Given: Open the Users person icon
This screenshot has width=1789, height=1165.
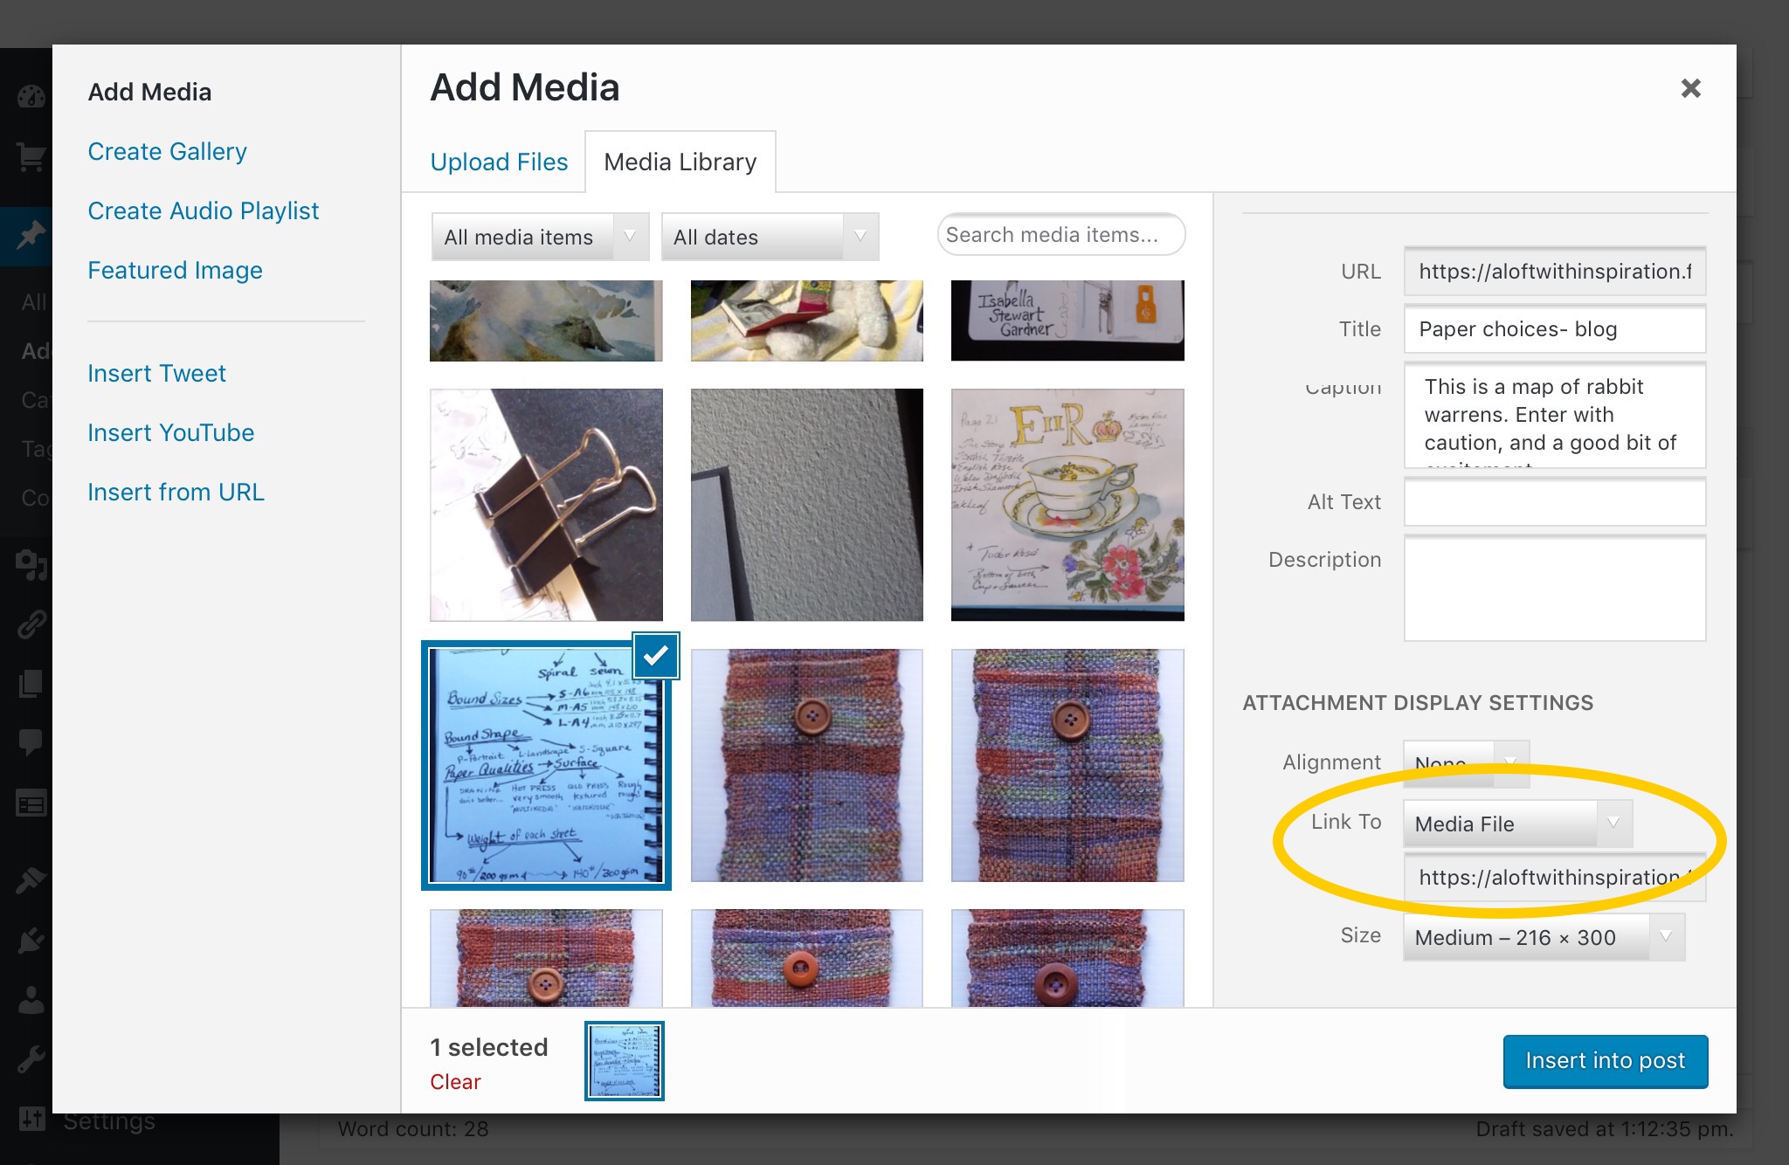Looking at the screenshot, I should click(30, 999).
